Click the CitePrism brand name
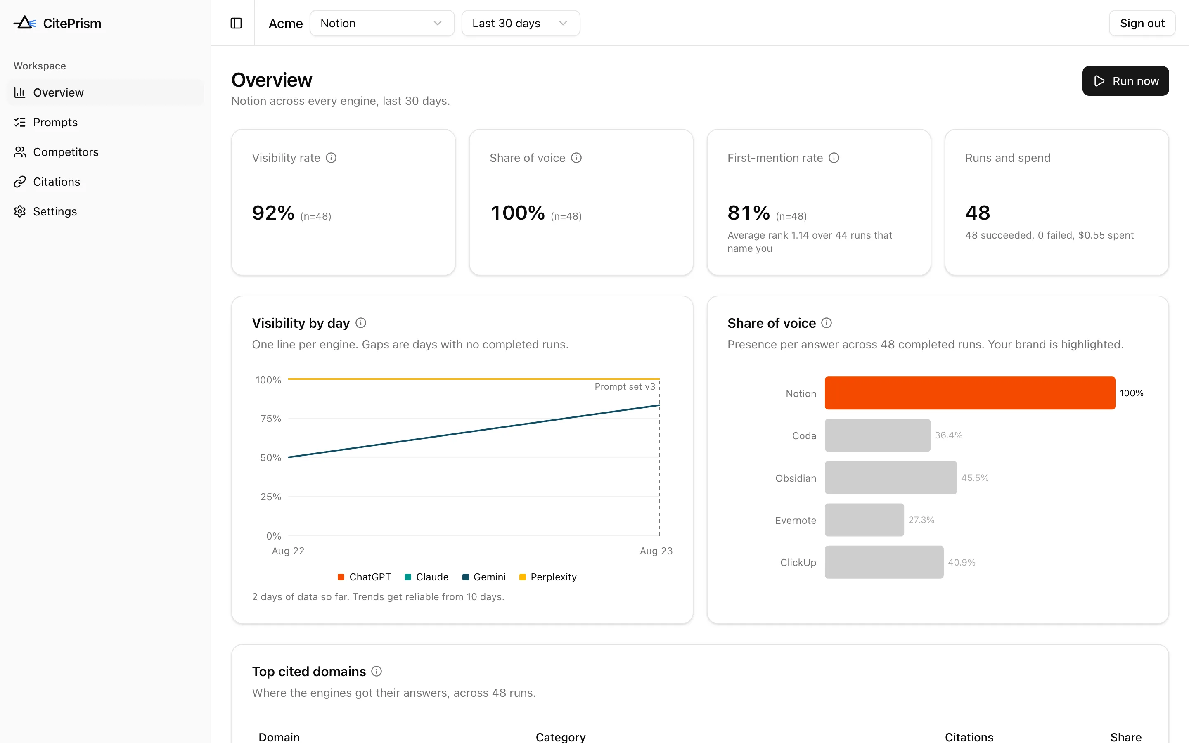This screenshot has height=743, width=1189. pyautogui.click(x=72, y=23)
